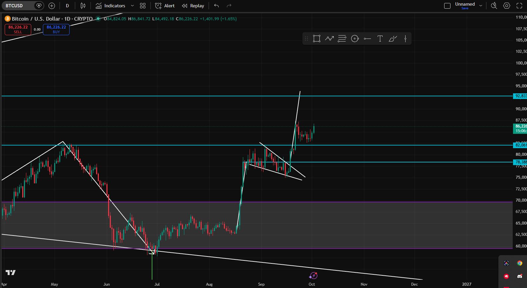Click the BUY 86,226.22 button
527x288 pixels.
[x=56, y=30]
